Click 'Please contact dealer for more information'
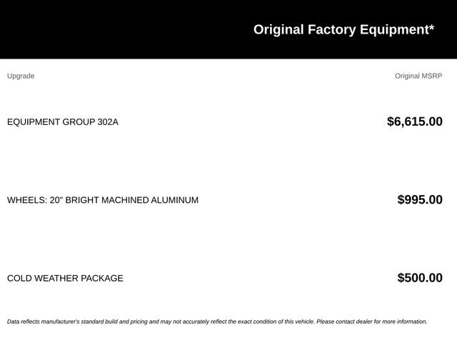The image size is (457, 343). 372,322
